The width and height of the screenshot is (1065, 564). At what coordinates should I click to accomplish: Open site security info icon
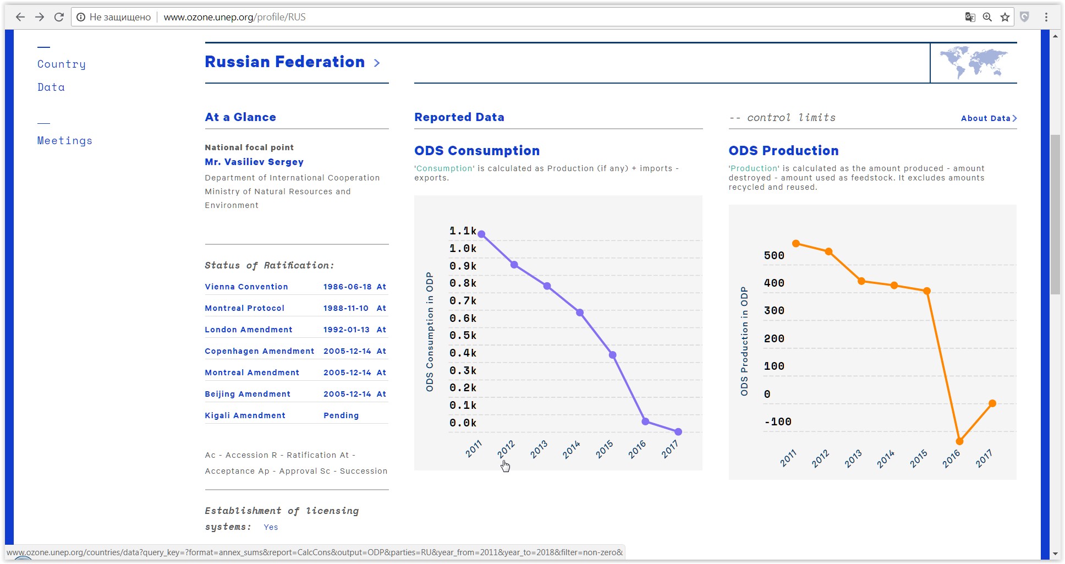(81, 17)
